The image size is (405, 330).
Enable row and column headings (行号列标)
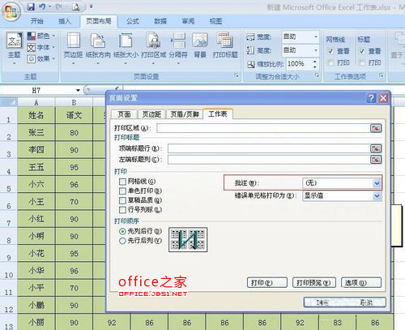pyautogui.click(x=122, y=210)
